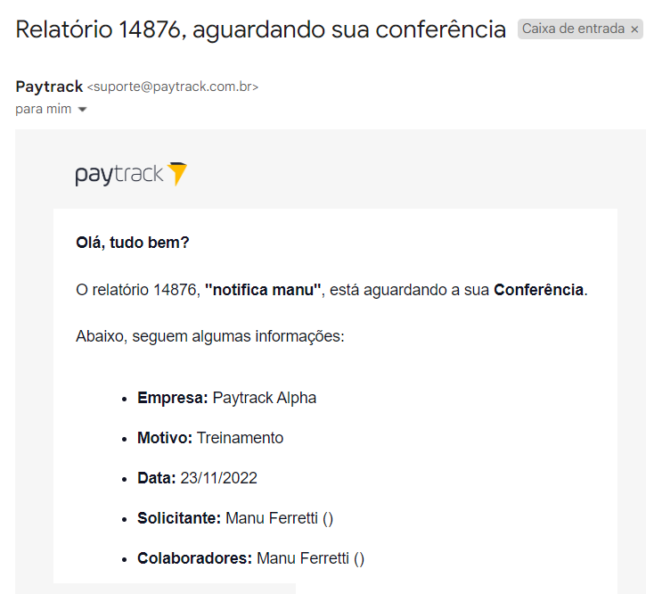
Task: Remove the Caixa de entrada label
Action: [x=634, y=29]
